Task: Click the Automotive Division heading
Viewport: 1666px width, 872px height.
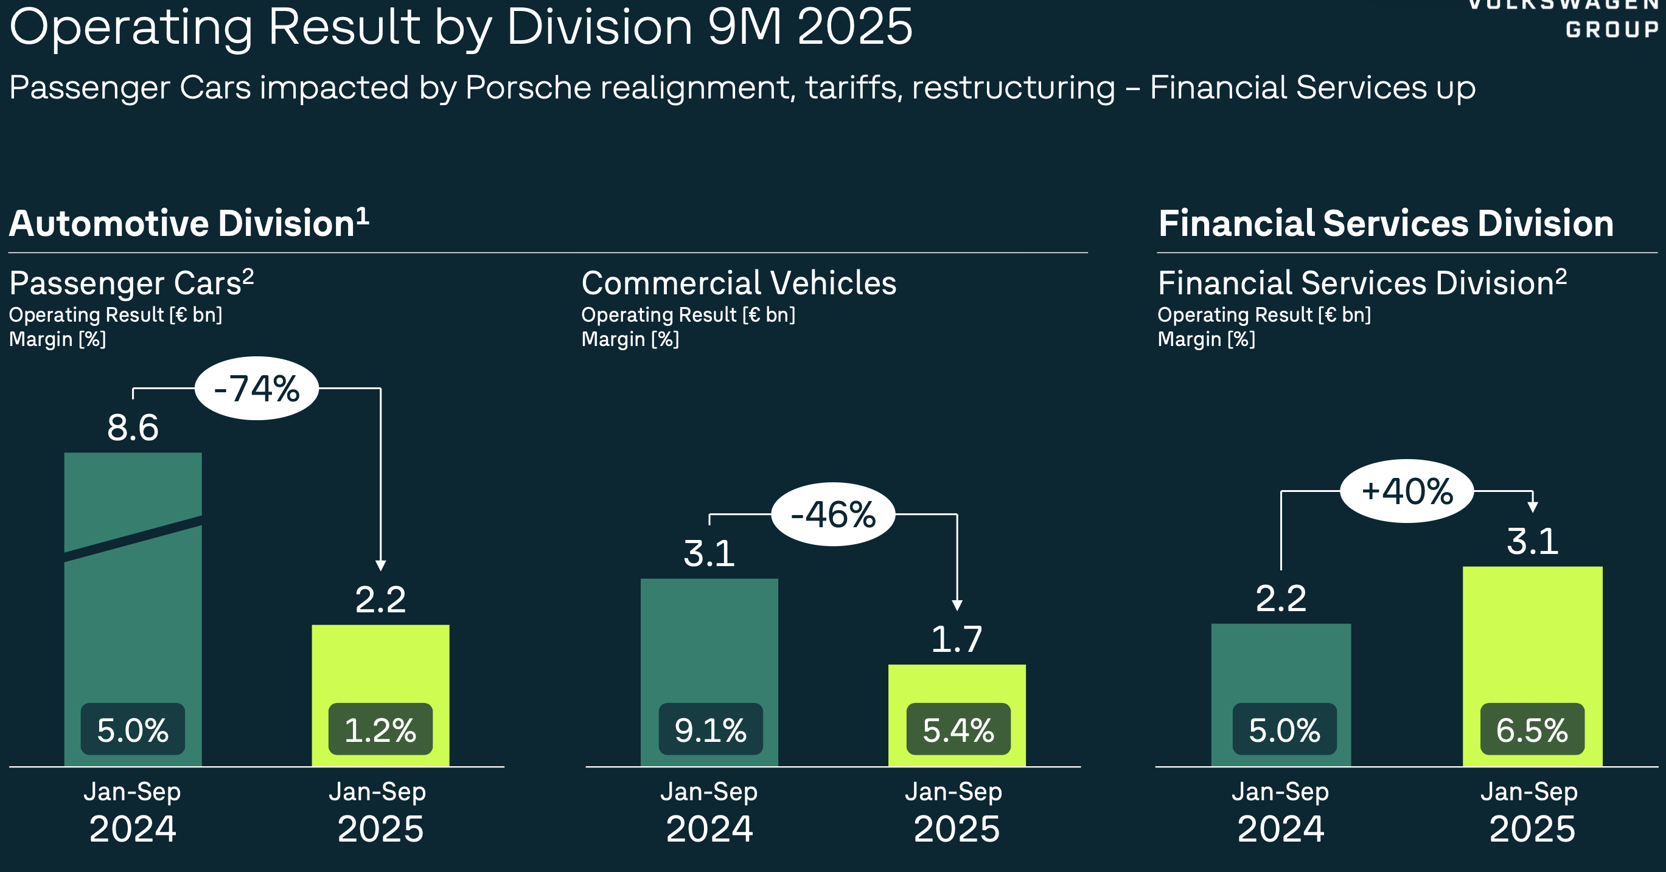Action: click(x=189, y=224)
